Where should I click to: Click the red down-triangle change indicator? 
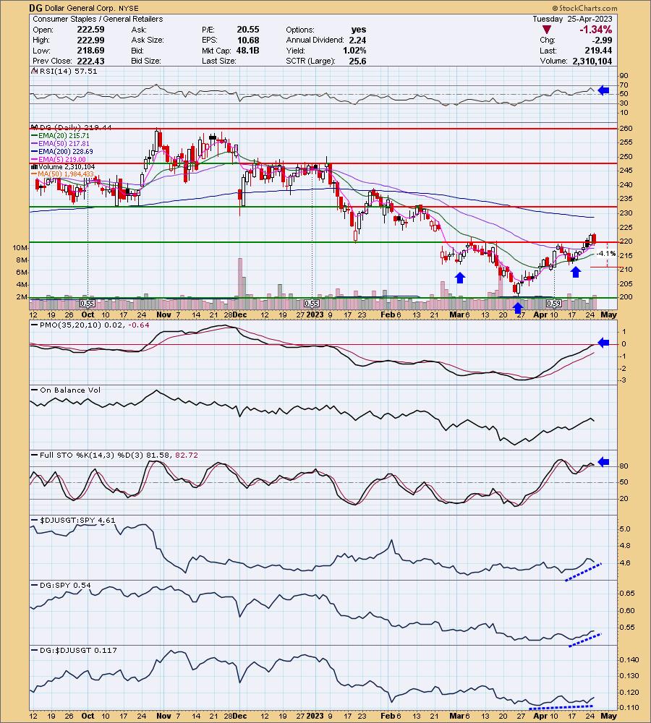547,30
